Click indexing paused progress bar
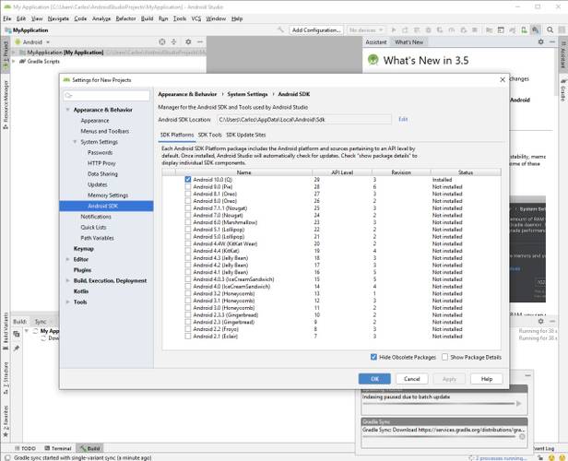The image size is (568, 461). [438, 404]
